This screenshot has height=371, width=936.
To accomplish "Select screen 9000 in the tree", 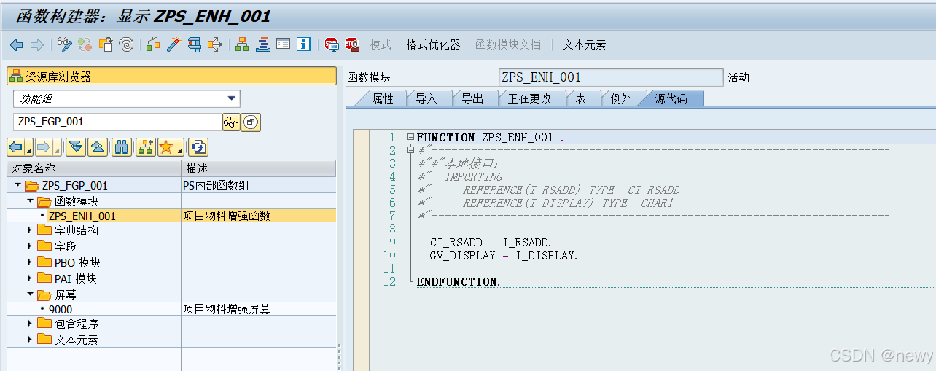I will pyautogui.click(x=61, y=309).
